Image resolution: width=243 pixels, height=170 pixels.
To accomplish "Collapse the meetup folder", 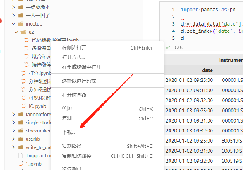I will point(14,24).
